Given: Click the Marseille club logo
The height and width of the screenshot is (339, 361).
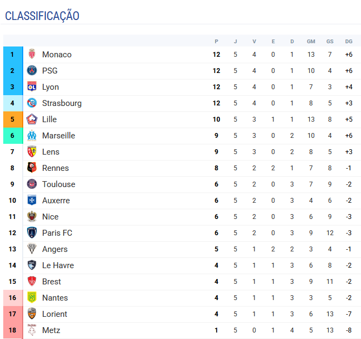Looking at the screenshot, I should (32, 136).
